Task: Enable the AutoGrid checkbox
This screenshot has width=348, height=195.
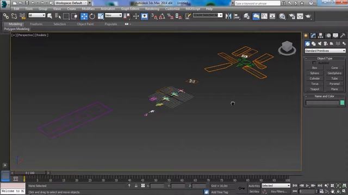Action: click(314, 63)
